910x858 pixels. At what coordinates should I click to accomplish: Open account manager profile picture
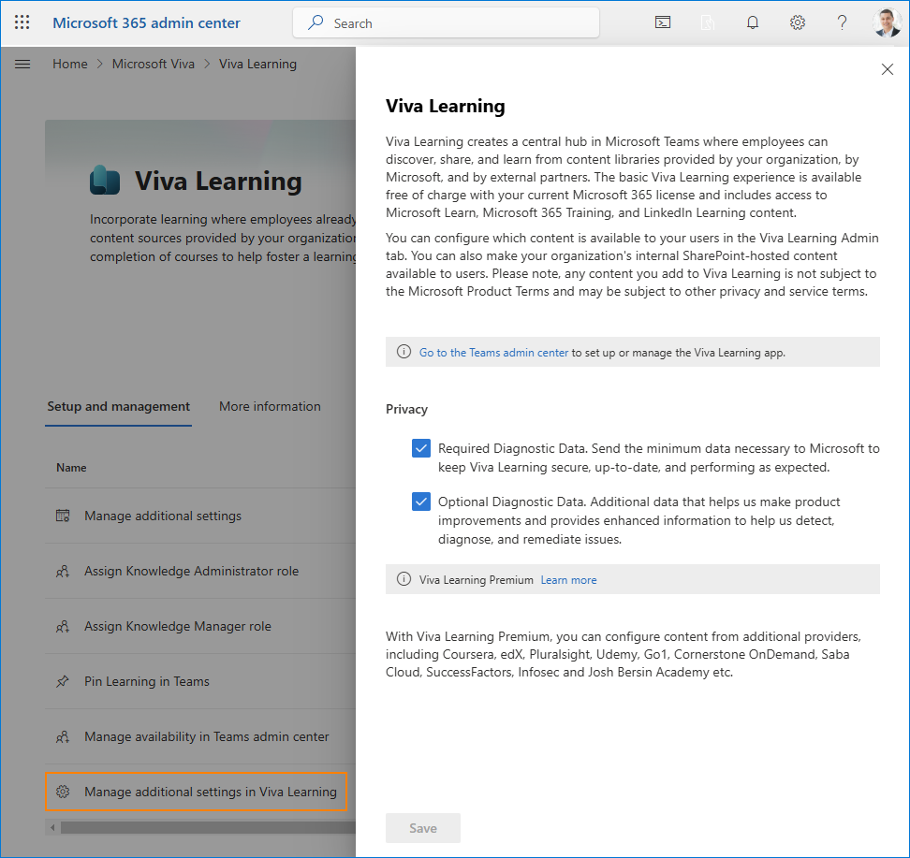coord(888,23)
